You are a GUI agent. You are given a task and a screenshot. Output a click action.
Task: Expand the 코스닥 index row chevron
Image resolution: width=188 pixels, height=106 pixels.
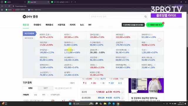[x=122, y=92]
